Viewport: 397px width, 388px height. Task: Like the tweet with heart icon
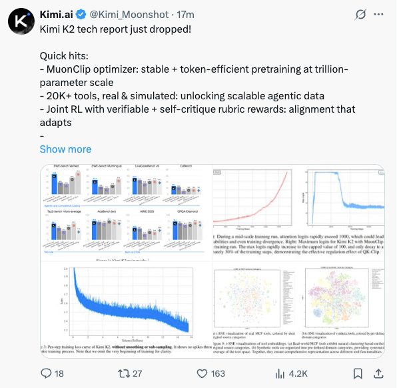click(202, 373)
